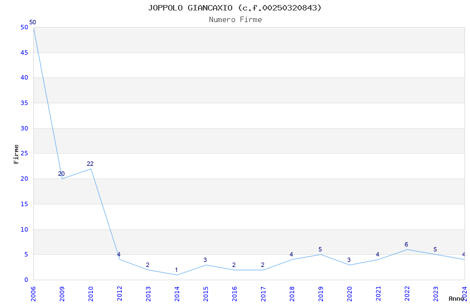Viewport: 470px width, 304px height.
Task: Click the data point labeled 6 for 2022
Action: pos(407,249)
